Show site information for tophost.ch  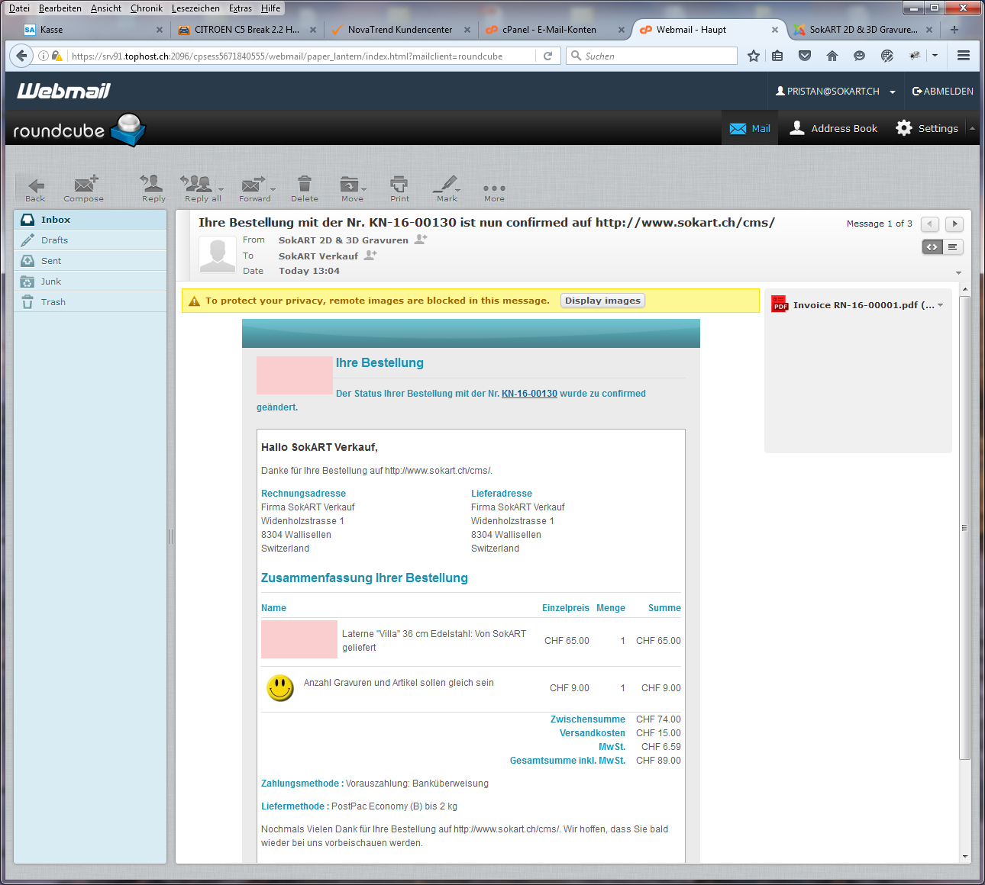coord(44,56)
